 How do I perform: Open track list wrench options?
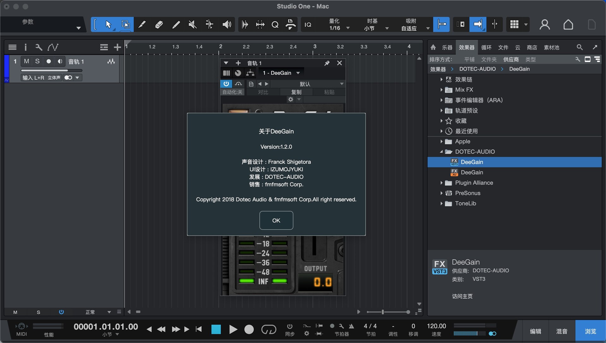click(39, 47)
